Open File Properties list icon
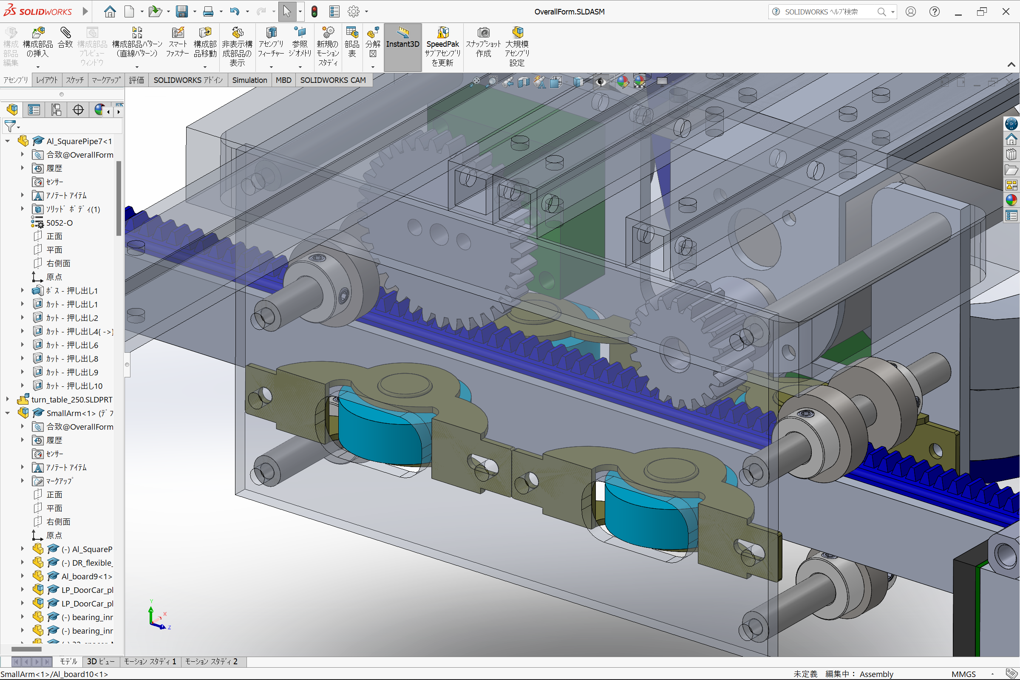1020x680 pixels. 334,11
